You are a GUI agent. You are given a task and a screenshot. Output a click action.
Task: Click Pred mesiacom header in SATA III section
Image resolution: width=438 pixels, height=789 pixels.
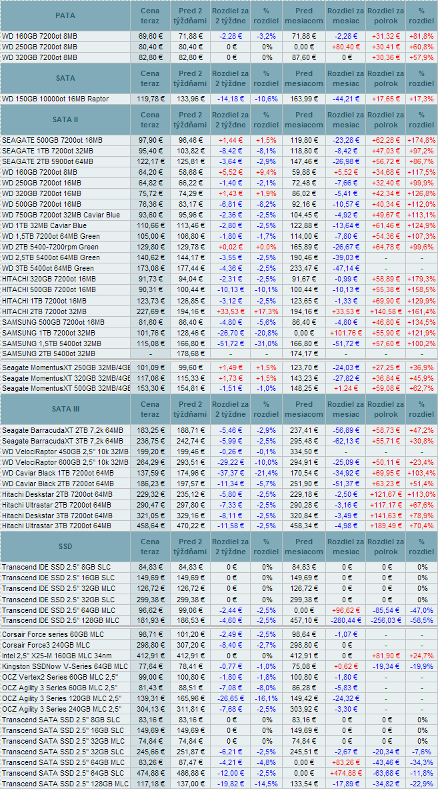coord(304,410)
